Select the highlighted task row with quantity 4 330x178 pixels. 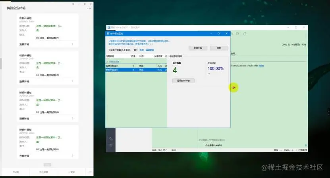(136, 70)
